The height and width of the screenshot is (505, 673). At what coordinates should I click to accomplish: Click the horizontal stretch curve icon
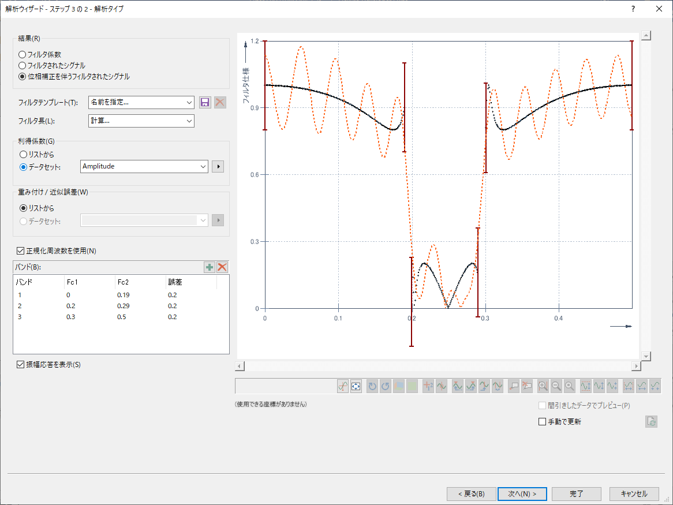click(x=642, y=386)
